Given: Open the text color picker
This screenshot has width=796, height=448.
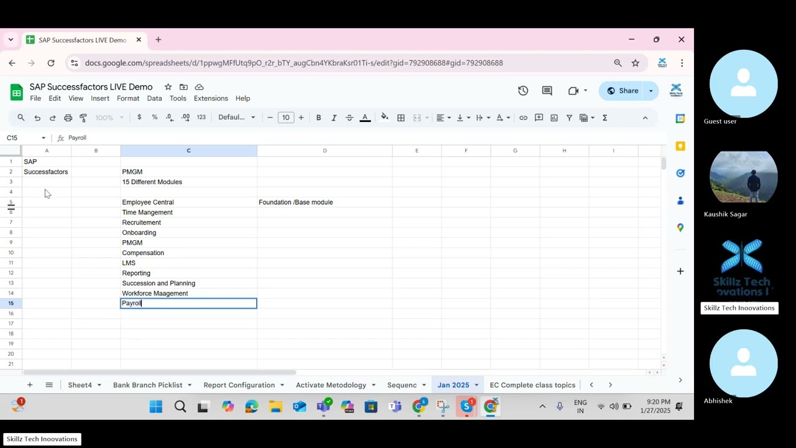Looking at the screenshot, I should tap(365, 118).
